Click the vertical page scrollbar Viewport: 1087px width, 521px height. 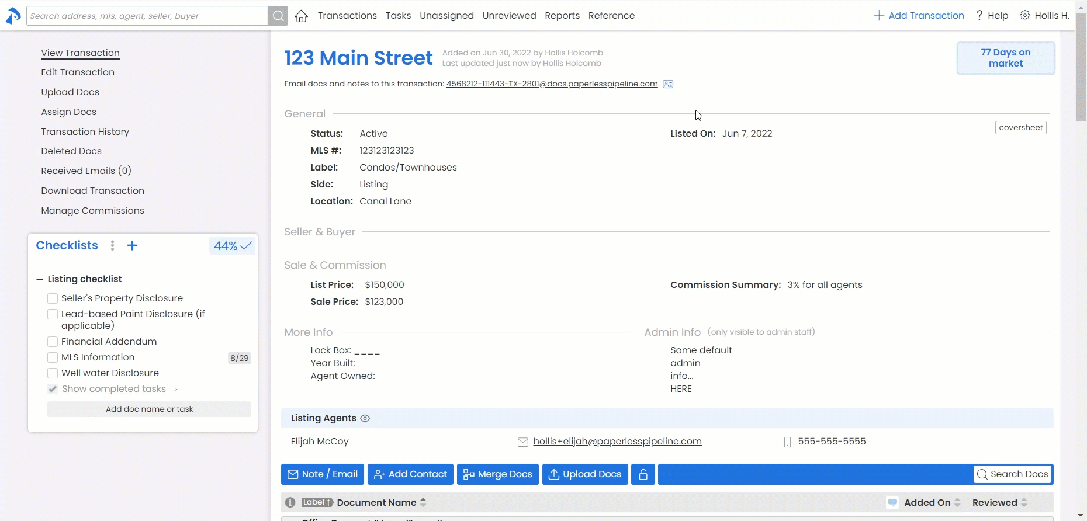pyautogui.click(x=1081, y=68)
